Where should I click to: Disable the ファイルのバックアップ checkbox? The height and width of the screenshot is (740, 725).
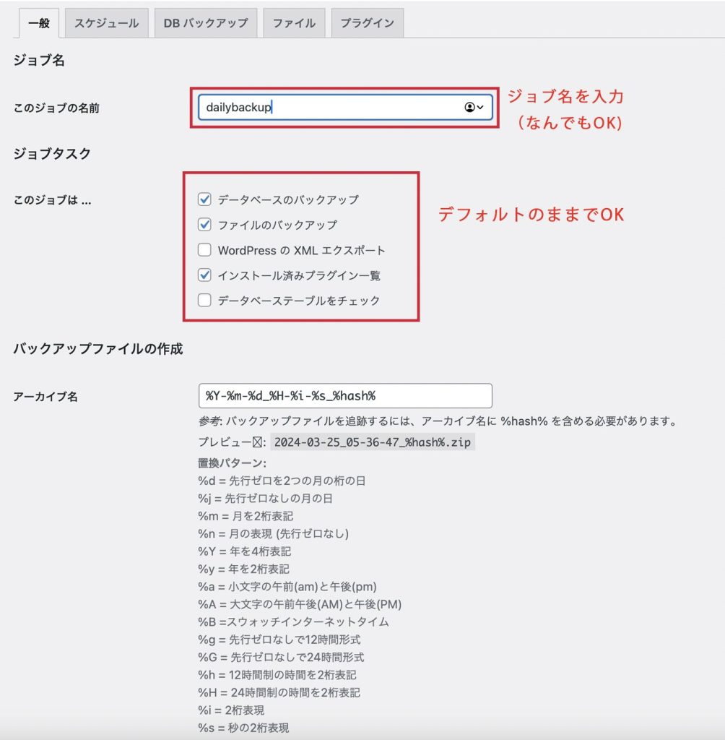point(205,225)
